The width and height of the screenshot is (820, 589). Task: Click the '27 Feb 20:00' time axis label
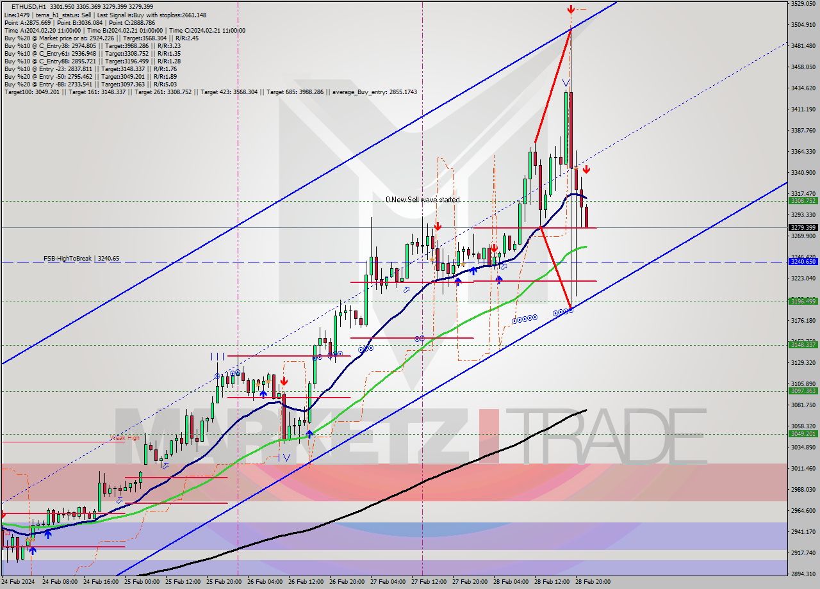click(470, 582)
